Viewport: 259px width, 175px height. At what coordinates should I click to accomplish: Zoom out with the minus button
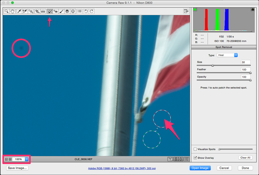[6, 159]
